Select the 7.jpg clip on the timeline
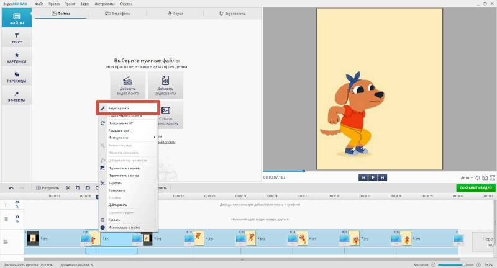 (370, 238)
